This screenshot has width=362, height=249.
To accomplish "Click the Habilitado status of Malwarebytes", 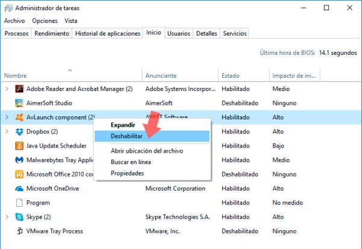I will pos(235,160).
